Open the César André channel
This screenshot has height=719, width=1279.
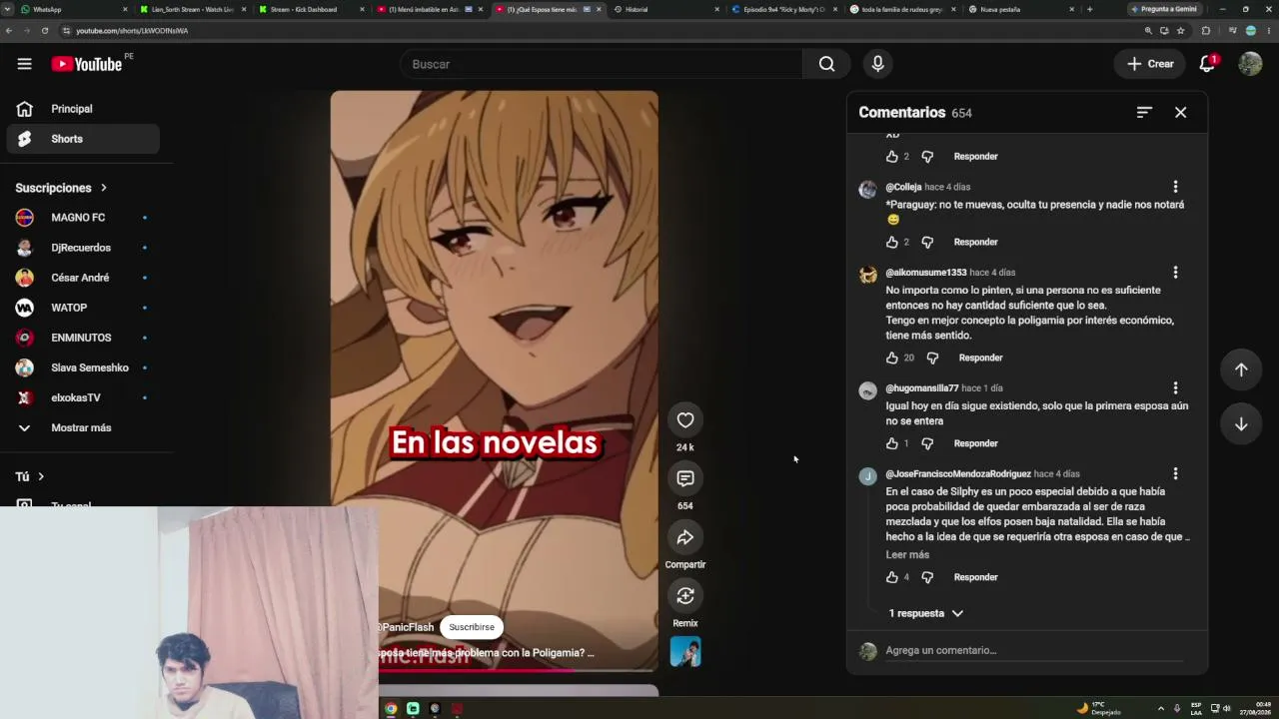[x=83, y=278]
